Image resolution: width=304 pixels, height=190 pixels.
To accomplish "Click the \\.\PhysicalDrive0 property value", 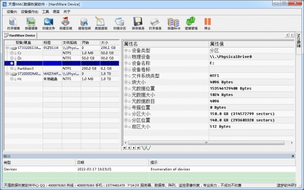I will (x=231, y=57).
